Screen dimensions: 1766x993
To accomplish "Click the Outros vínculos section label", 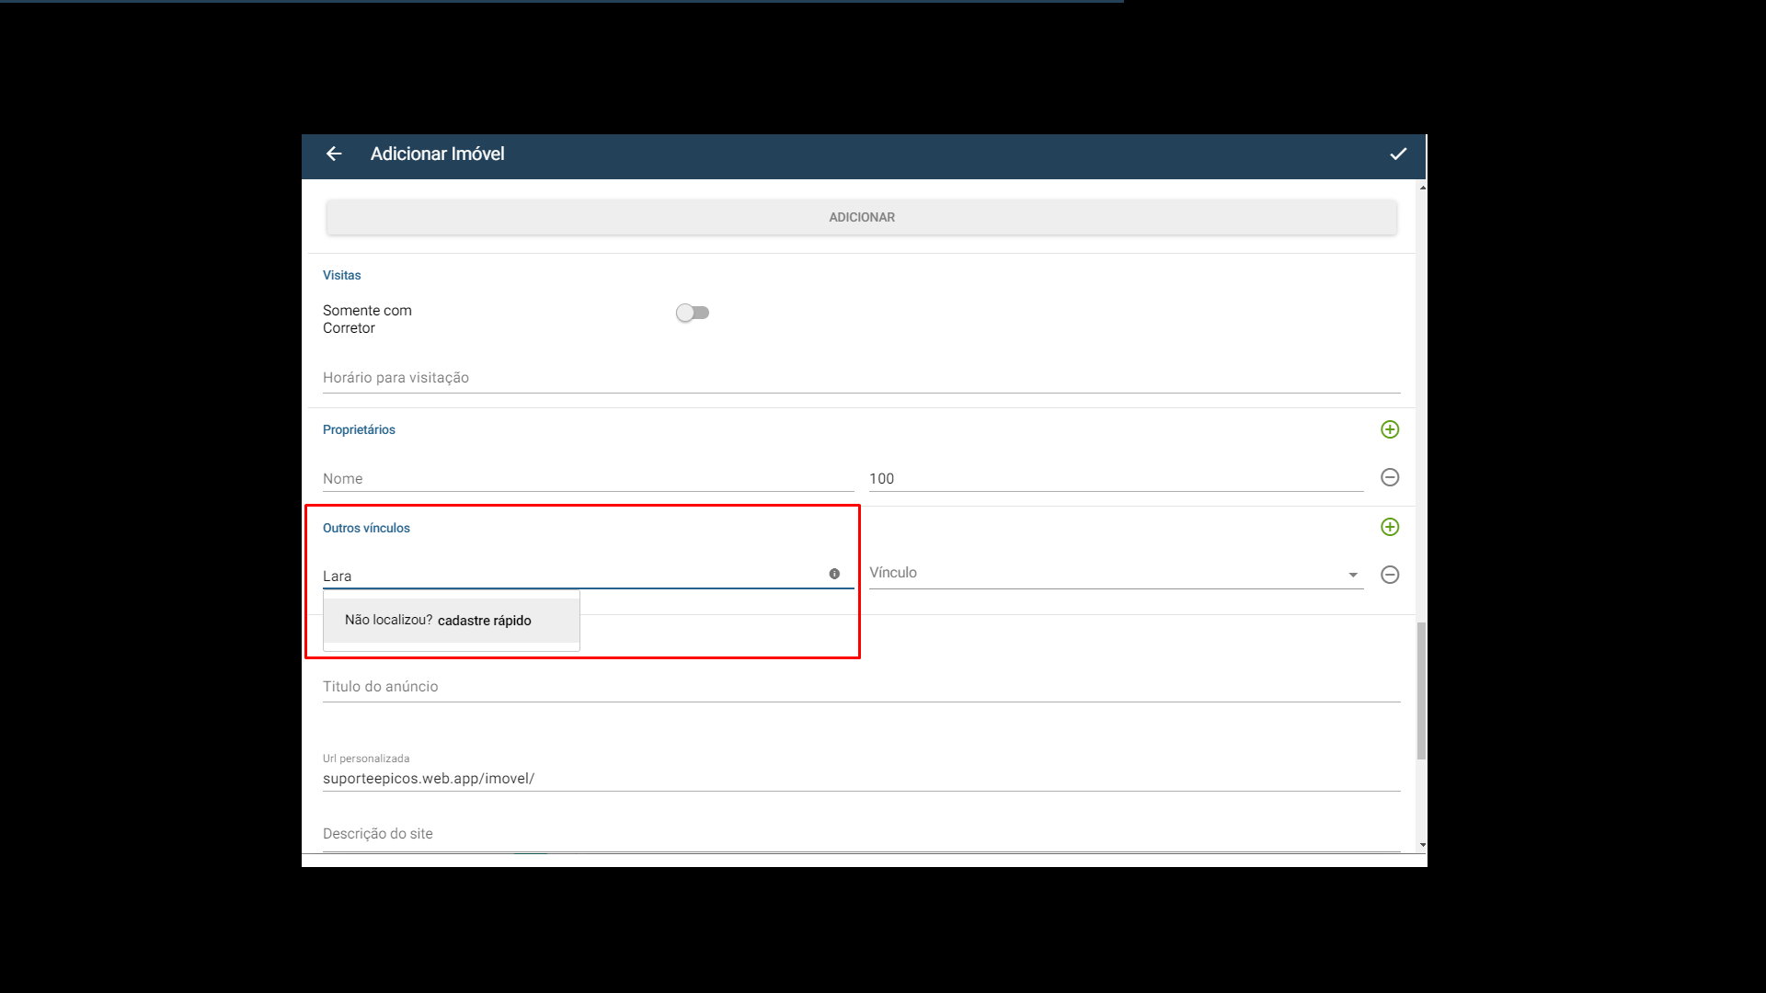I will [366, 528].
